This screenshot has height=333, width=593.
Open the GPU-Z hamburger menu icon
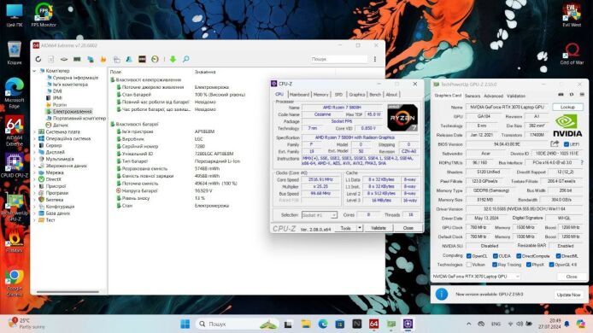[582, 95]
